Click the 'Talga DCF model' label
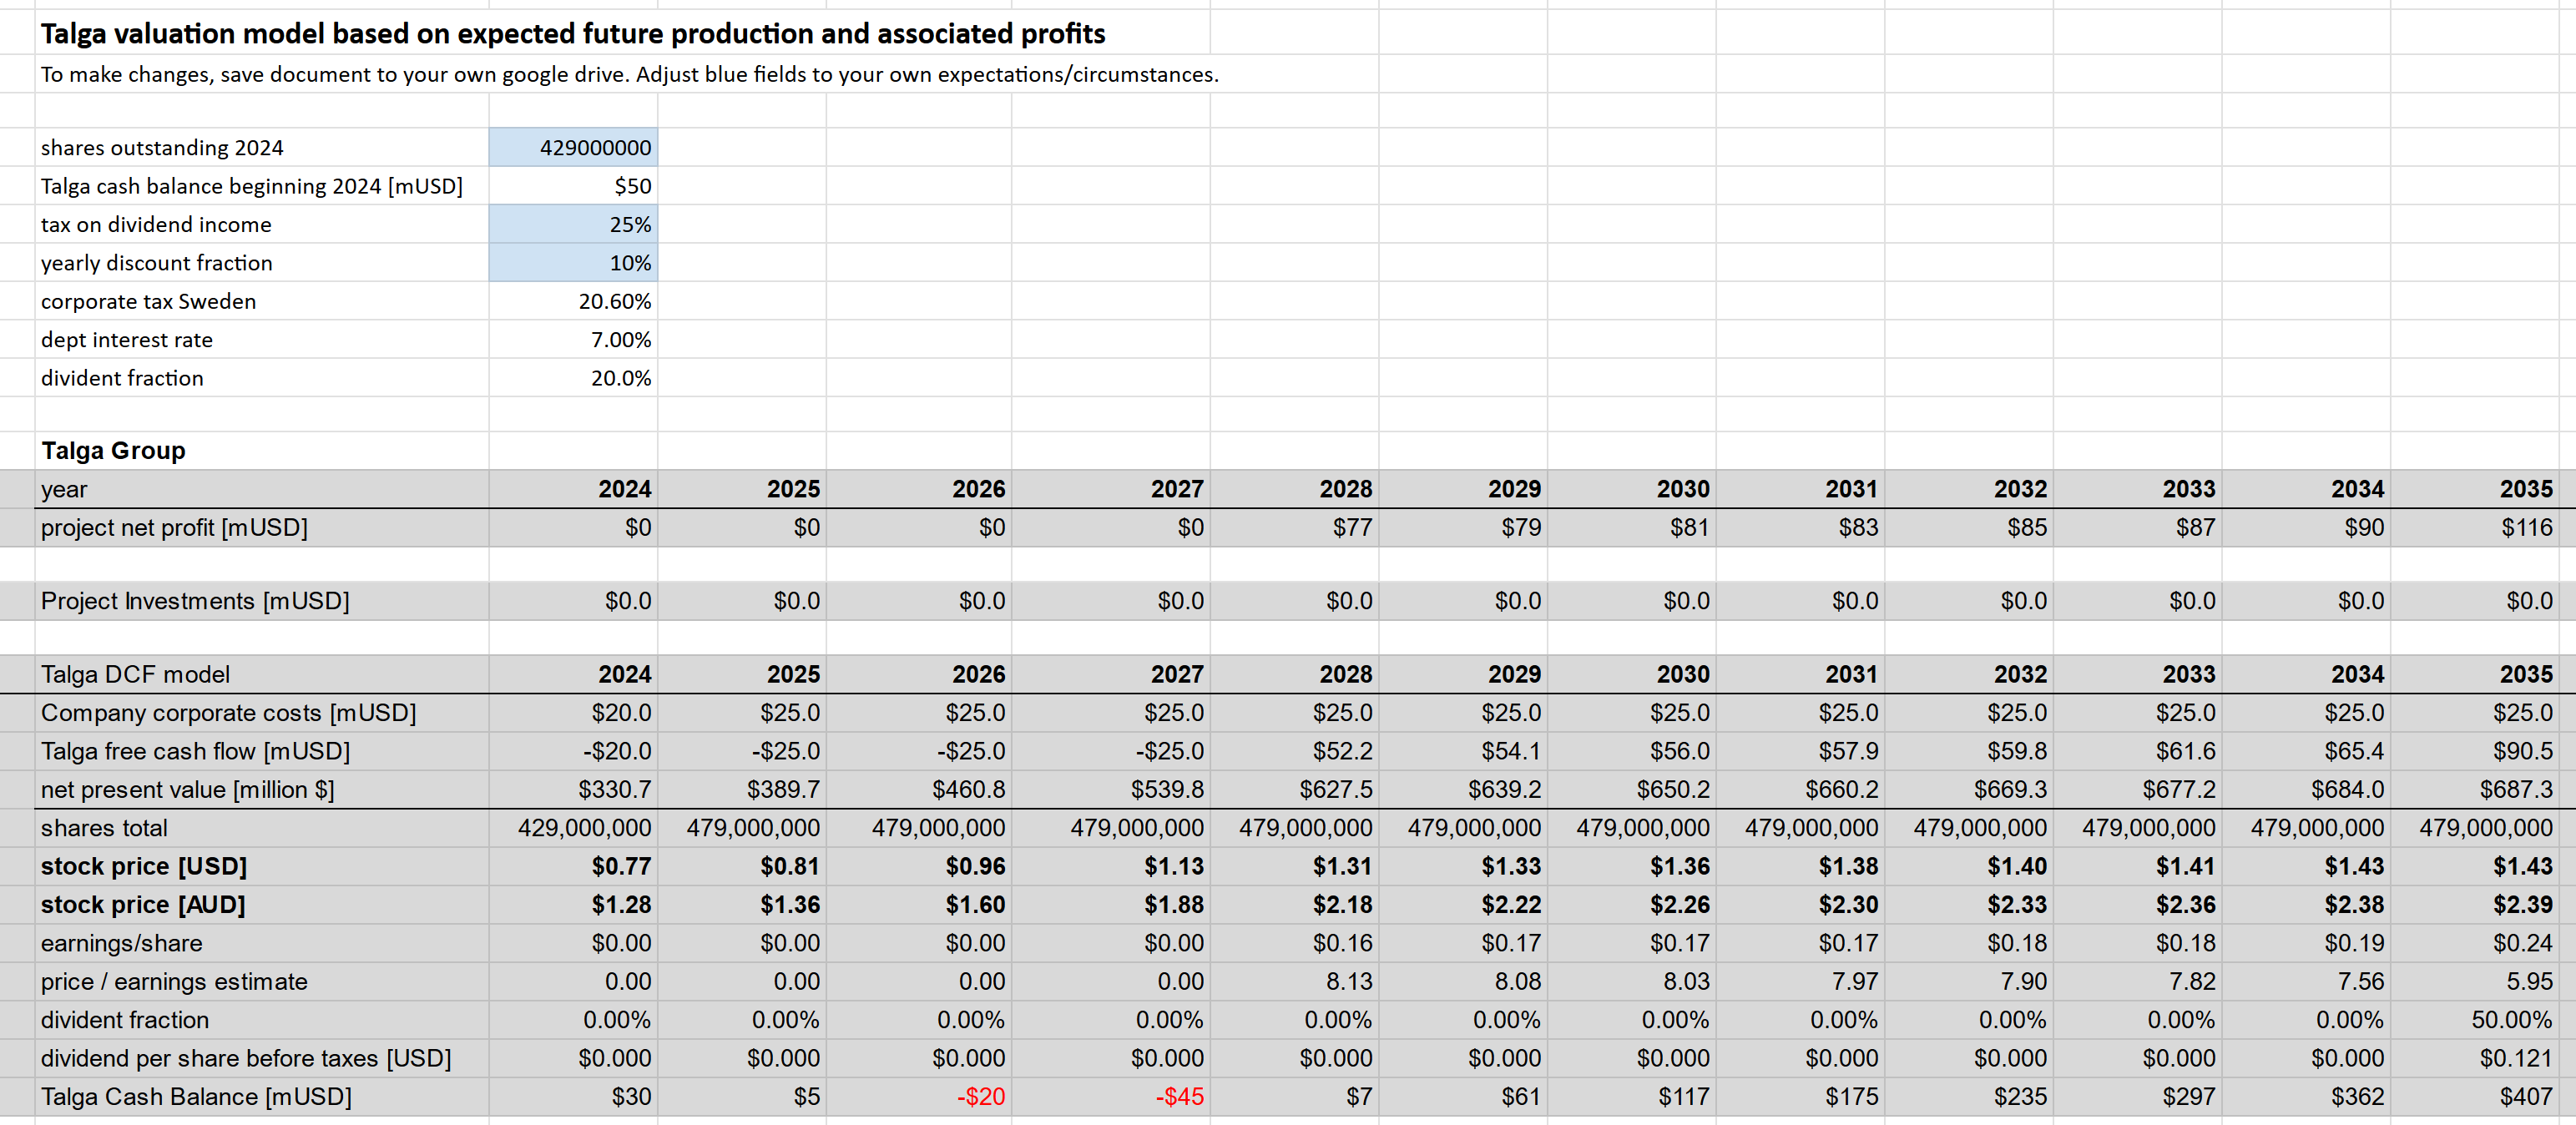This screenshot has height=1125, width=2576. tap(135, 674)
